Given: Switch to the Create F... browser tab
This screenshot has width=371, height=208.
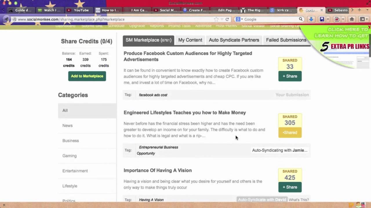Looking at the screenshot, I should click(x=194, y=10).
